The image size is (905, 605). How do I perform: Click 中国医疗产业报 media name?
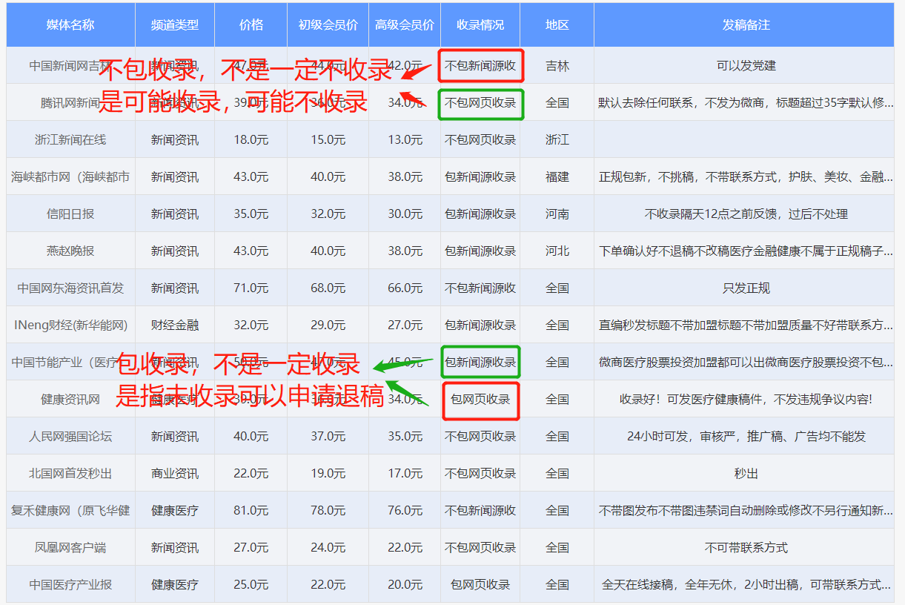(70, 584)
